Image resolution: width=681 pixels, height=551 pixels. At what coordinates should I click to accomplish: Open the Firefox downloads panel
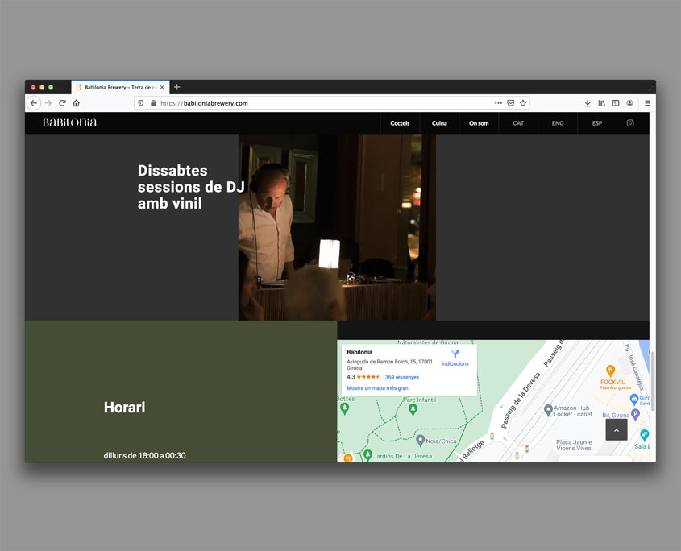(x=588, y=103)
